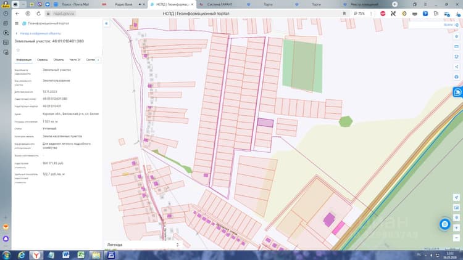Click the Геоинформационный портал logo
Viewport: 463px width, 260px height.
coord(46,23)
